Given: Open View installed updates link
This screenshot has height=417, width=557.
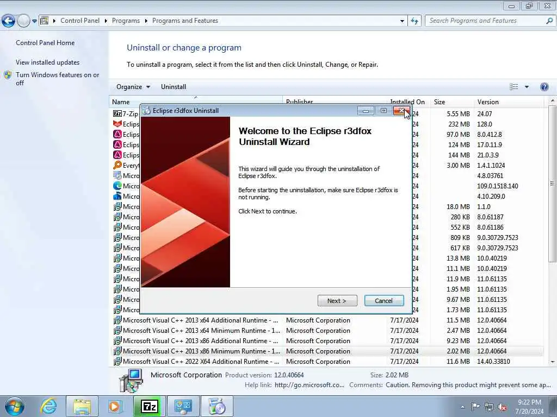Looking at the screenshot, I should [48, 62].
